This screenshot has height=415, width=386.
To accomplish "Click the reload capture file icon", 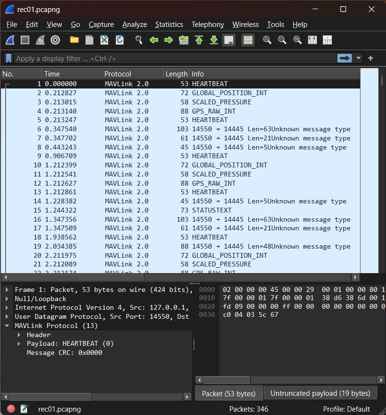I will point(120,40).
